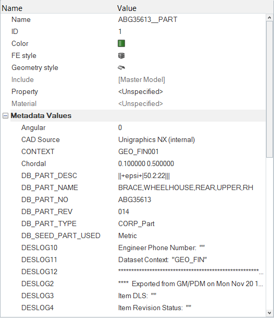Select the DB_SEED_PART_USED Metric value
274x318 pixels.
(128, 235)
